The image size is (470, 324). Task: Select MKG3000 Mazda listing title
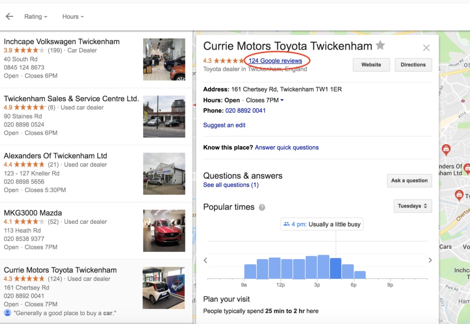coord(33,213)
